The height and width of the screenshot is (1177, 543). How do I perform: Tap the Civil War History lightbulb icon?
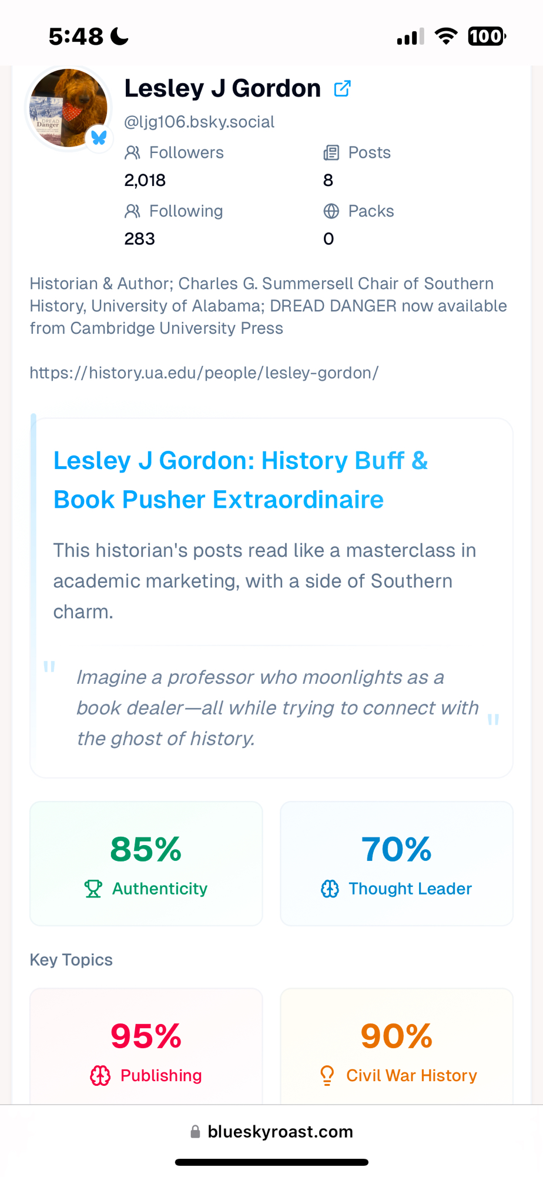[327, 1076]
